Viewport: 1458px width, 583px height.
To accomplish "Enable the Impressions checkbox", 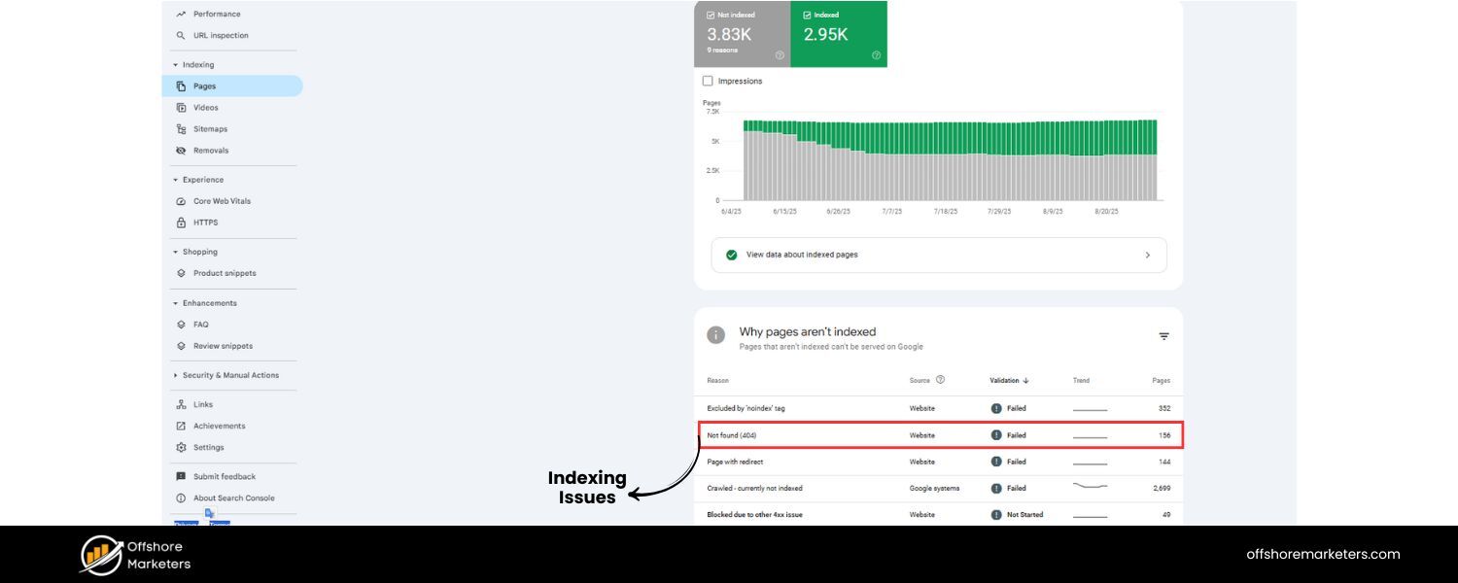I will coord(708,81).
